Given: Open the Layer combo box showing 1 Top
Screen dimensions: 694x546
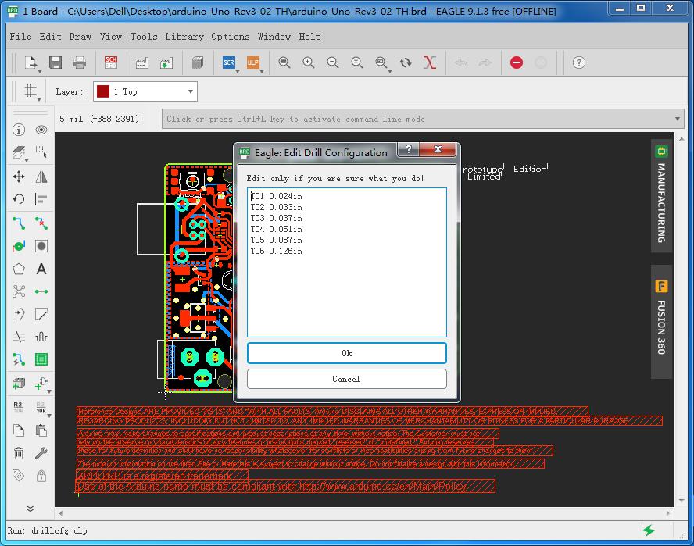Looking at the screenshot, I should coord(145,91).
